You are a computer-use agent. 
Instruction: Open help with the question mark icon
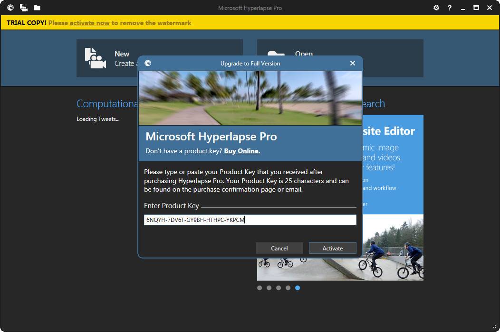tap(449, 8)
